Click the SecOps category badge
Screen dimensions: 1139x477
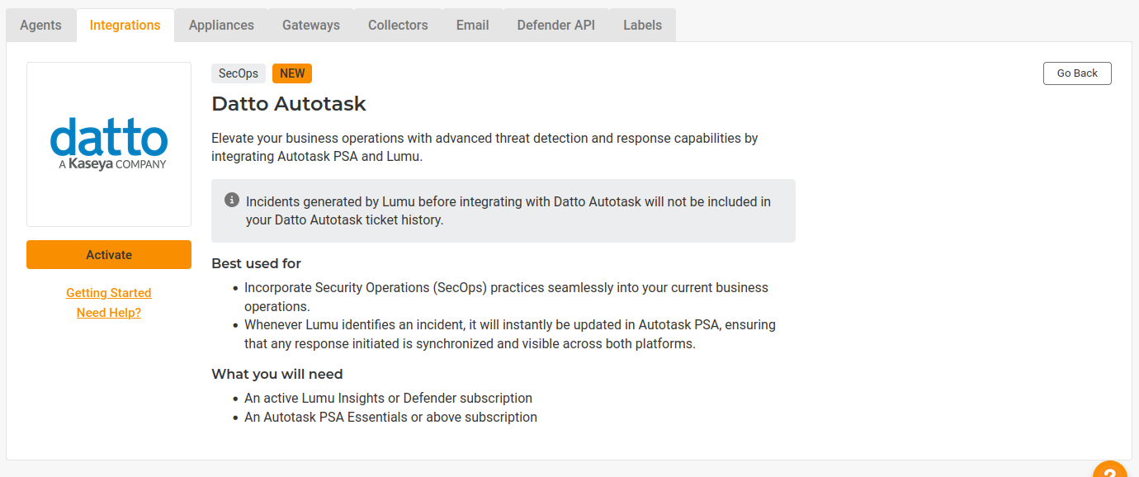coord(239,73)
